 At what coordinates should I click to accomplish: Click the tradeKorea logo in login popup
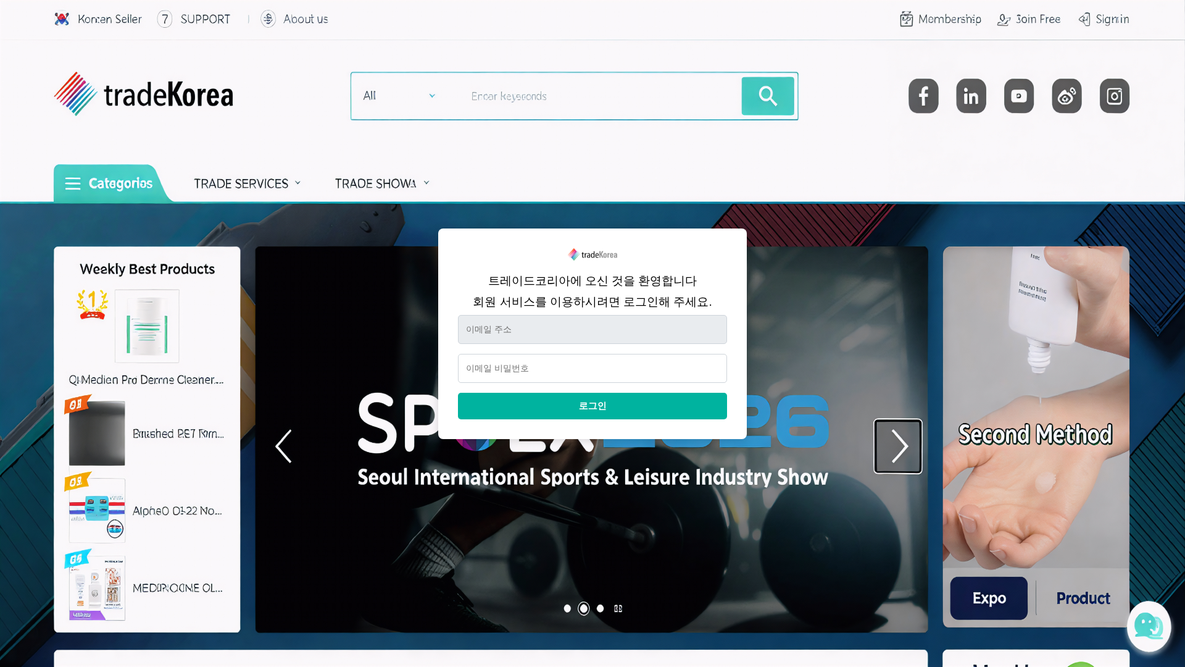(592, 254)
